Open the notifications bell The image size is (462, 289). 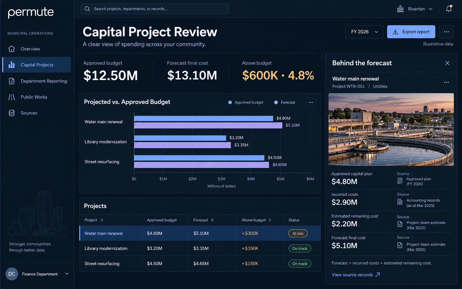point(449,9)
